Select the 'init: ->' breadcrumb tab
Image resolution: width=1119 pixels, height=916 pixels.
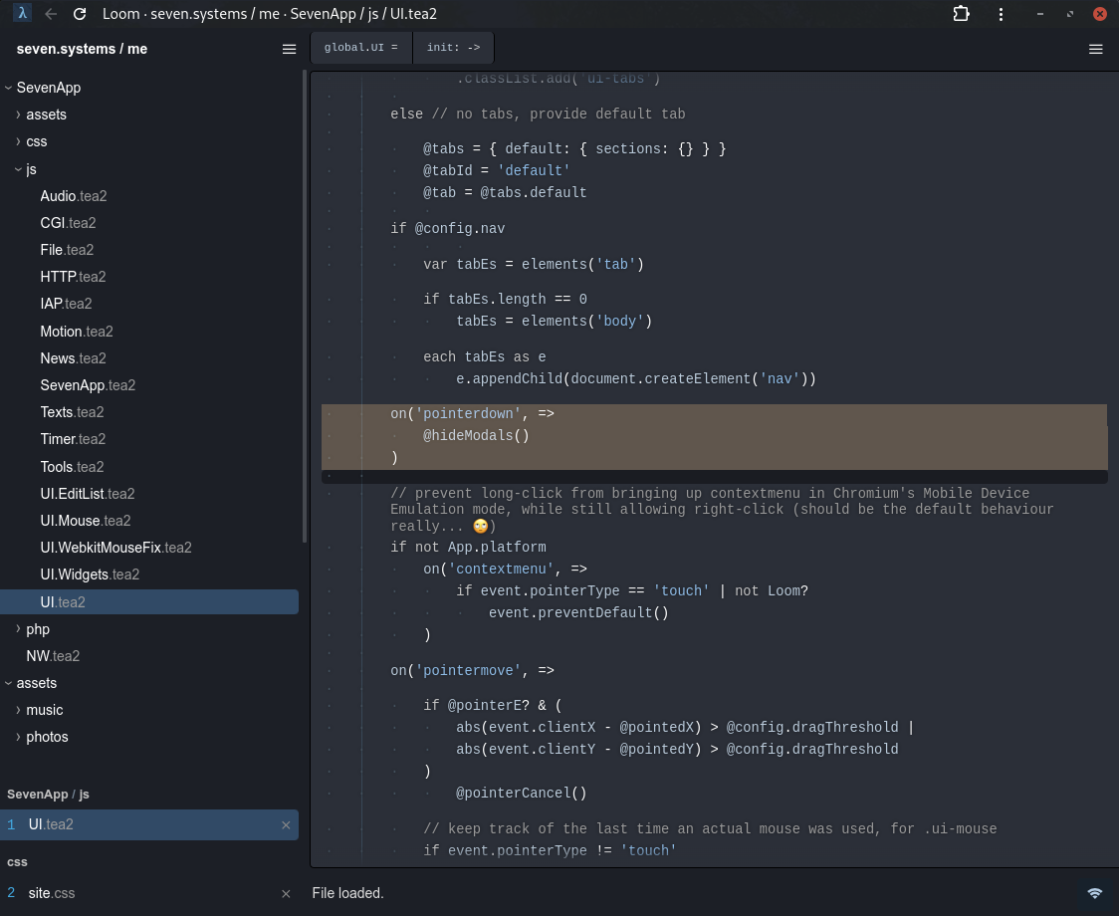pos(453,48)
